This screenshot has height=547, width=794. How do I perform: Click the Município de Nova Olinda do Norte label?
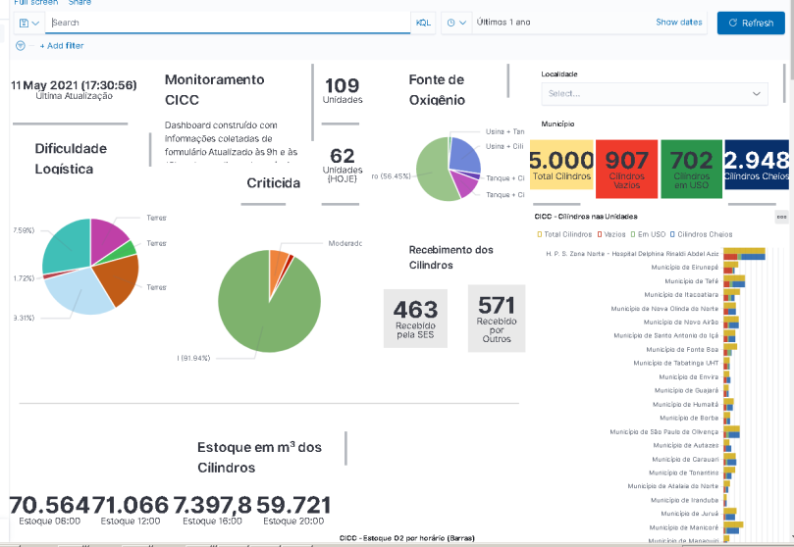pos(664,309)
